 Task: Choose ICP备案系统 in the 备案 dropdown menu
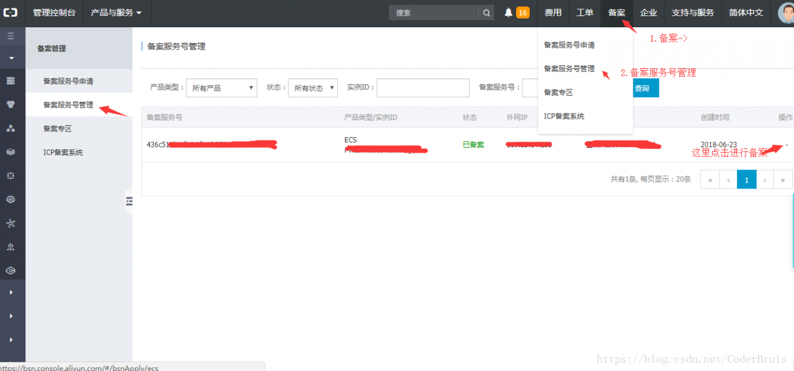[585, 116]
